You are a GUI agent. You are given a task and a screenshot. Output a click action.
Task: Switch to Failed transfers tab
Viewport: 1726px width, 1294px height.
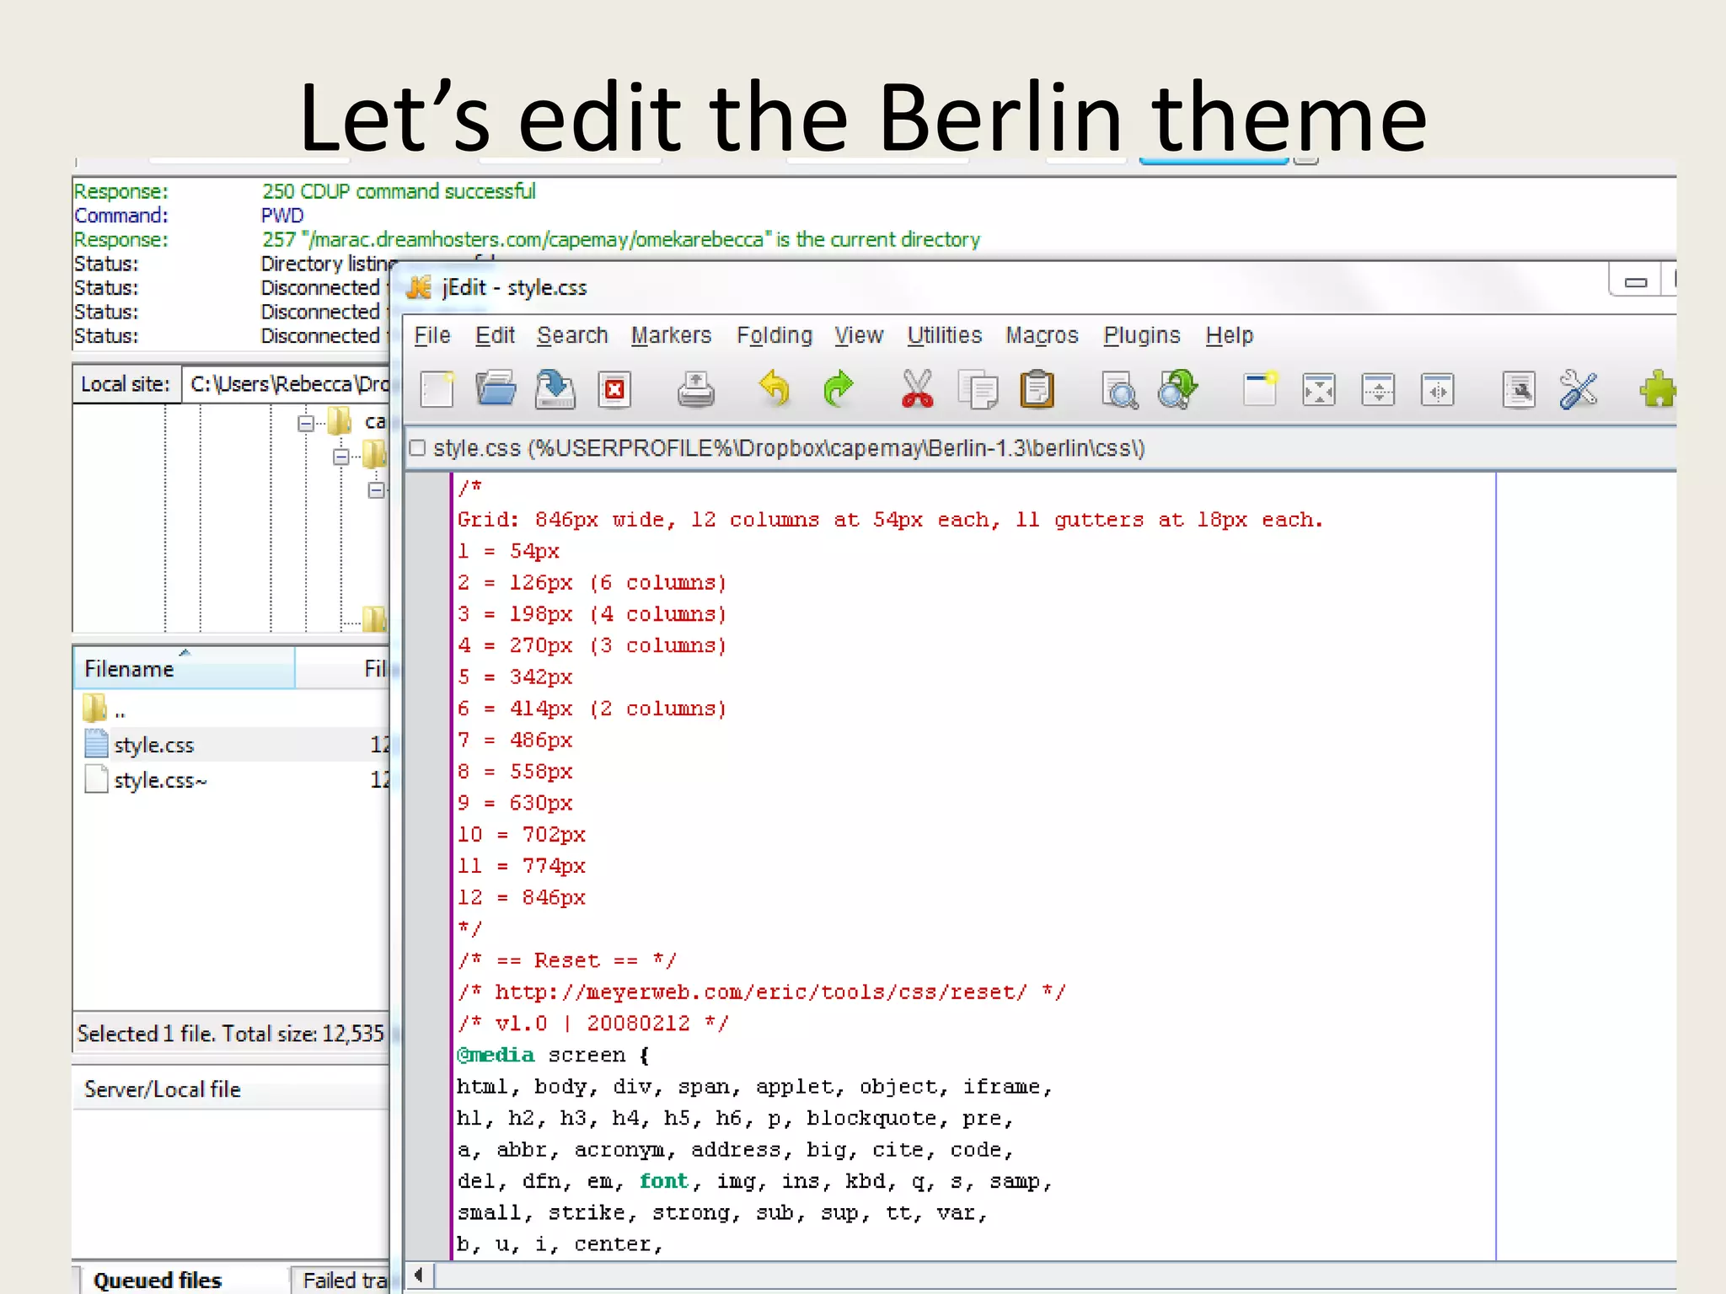point(340,1280)
